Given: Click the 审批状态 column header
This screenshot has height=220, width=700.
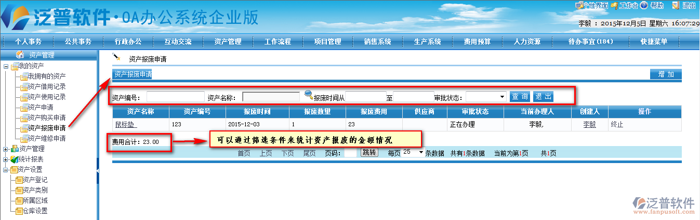Looking at the screenshot, I should pos(475,112).
